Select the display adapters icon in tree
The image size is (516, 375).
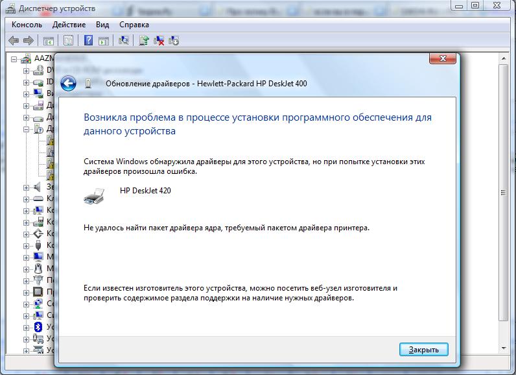38,93
